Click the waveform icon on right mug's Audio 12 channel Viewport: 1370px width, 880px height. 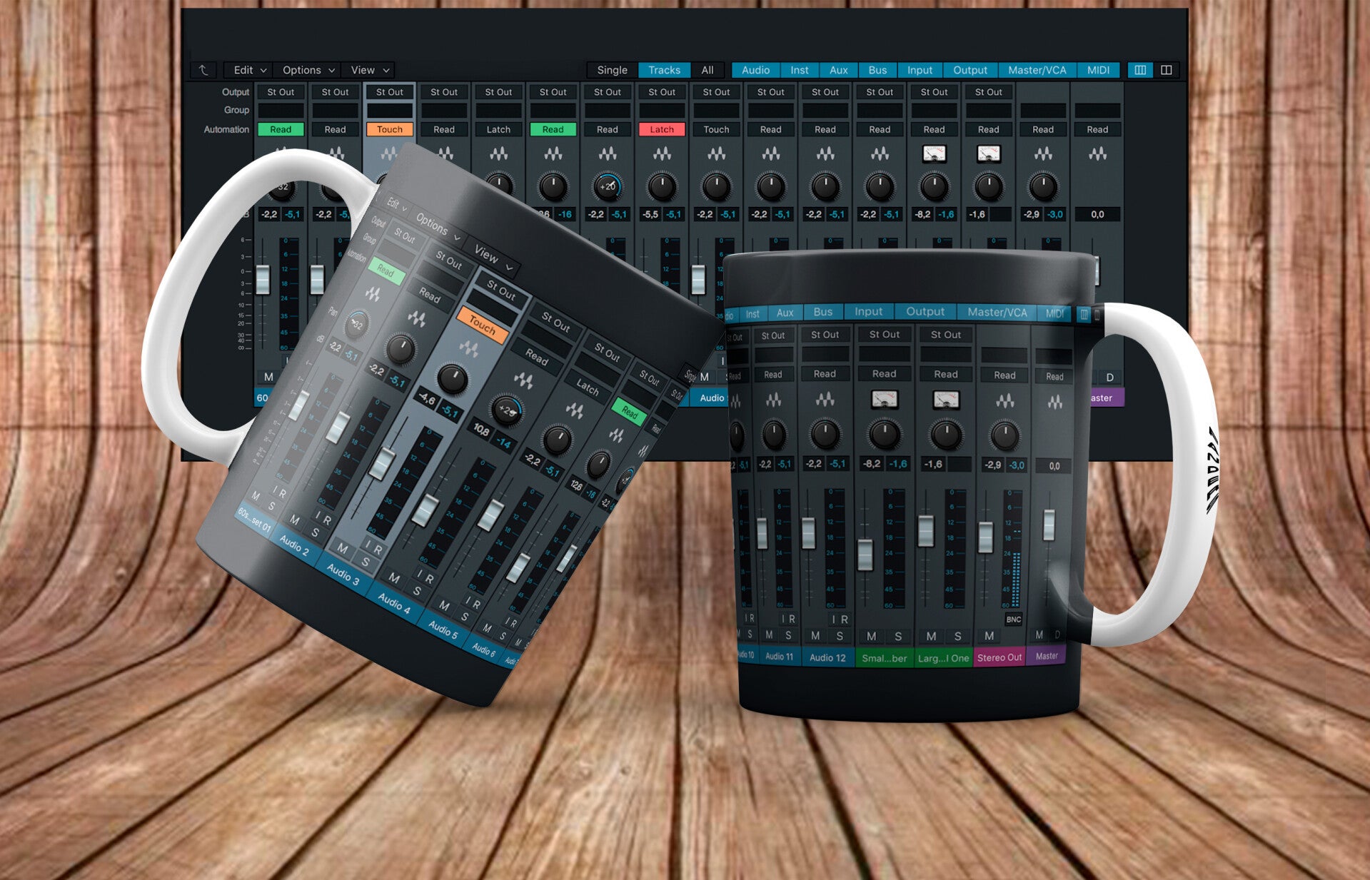(825, 400)
